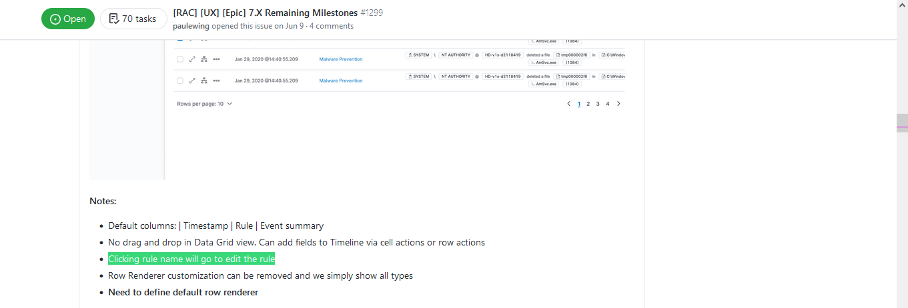Click the 'No drag and drop' bullet

tap(296, 242)
